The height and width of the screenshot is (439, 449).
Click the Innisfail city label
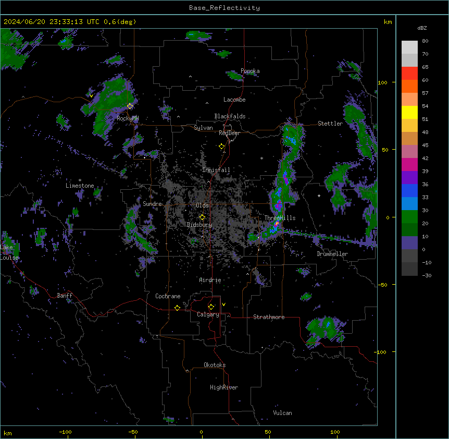[x=216, y=170]
